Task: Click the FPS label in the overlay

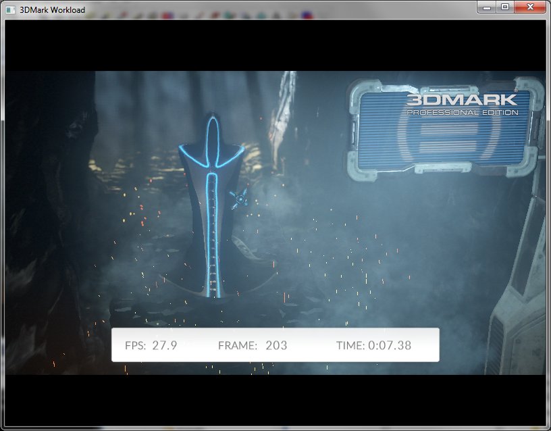Action: coord(135,346)
